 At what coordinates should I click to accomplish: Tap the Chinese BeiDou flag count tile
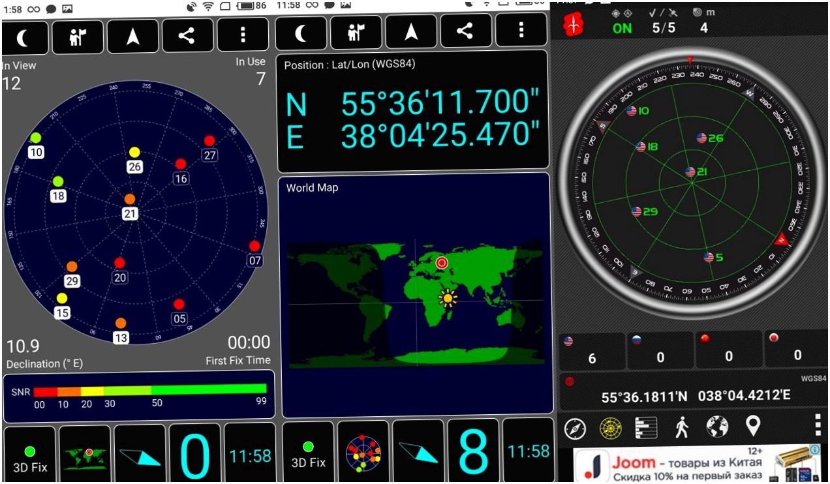[728, 350]
